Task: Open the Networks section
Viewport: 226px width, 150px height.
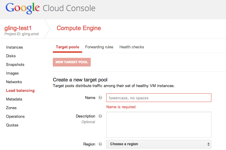Action: [14, 82]
